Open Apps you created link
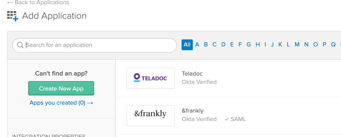The width and height of the screenshot is (341, 137). coord(61,103)
